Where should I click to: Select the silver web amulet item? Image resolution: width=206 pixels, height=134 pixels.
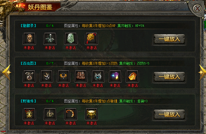pyautogui.click(x=98, y=76)
